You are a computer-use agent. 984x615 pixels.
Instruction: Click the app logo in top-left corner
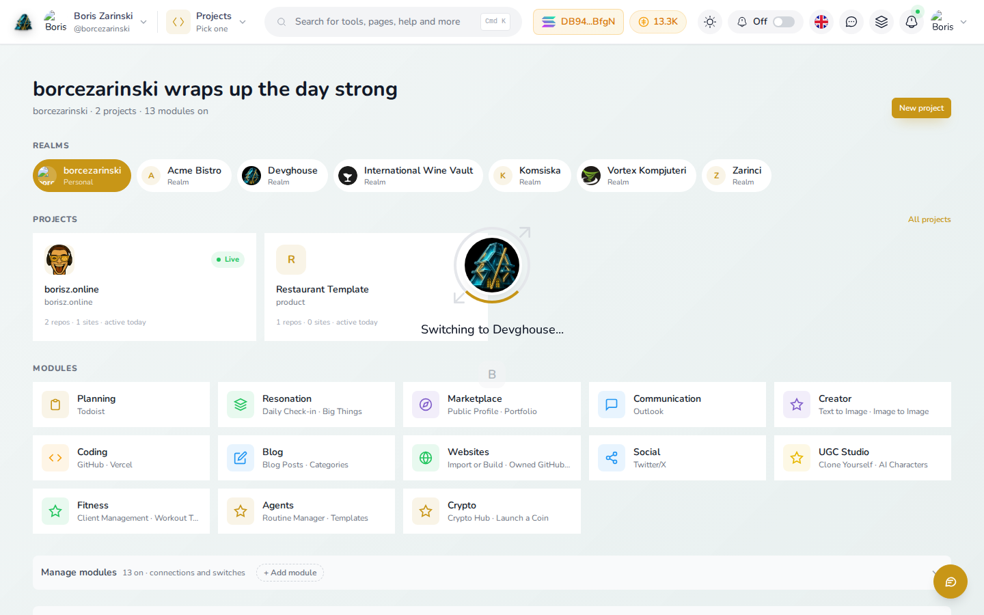coord(23,22)
